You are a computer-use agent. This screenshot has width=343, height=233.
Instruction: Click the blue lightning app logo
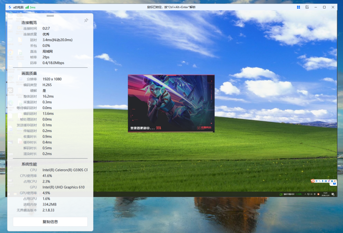coord(10,7)
